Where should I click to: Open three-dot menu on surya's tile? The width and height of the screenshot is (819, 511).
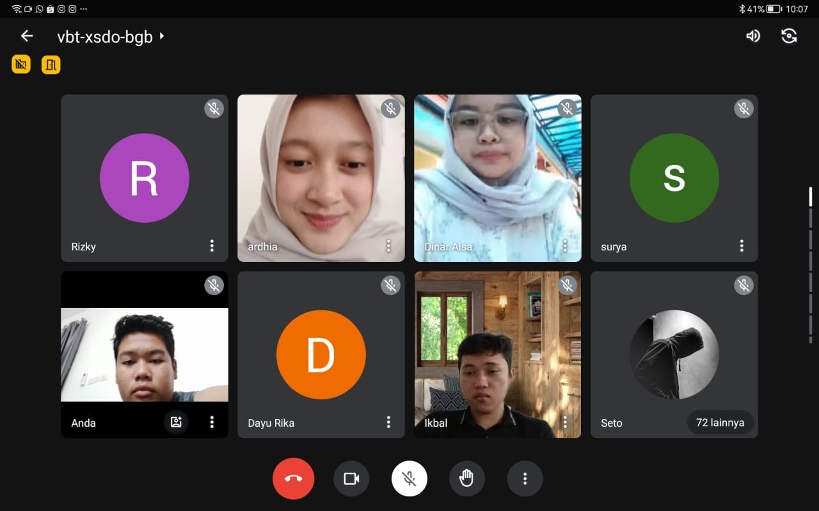(742, 246)
